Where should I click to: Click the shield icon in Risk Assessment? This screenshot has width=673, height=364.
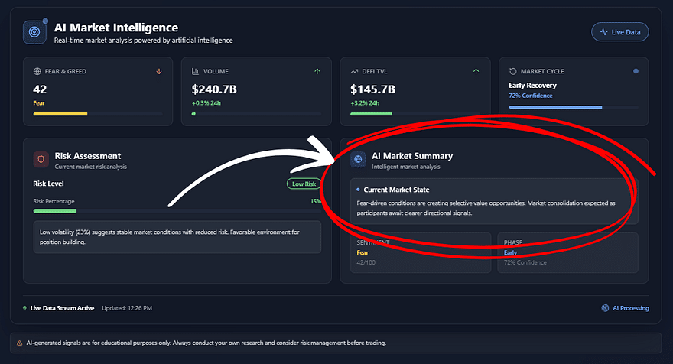click(x=41, y=159)
